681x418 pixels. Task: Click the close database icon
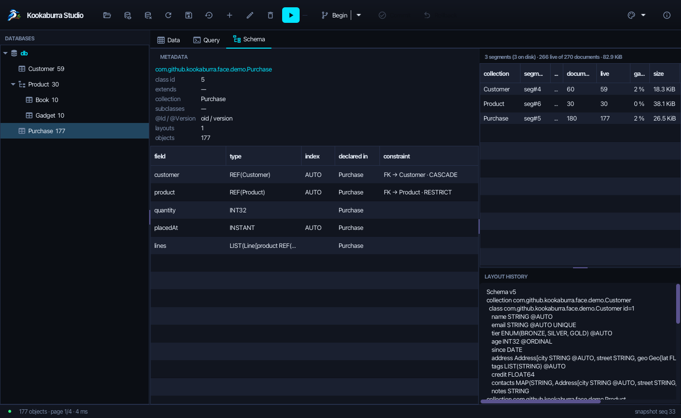148,15
